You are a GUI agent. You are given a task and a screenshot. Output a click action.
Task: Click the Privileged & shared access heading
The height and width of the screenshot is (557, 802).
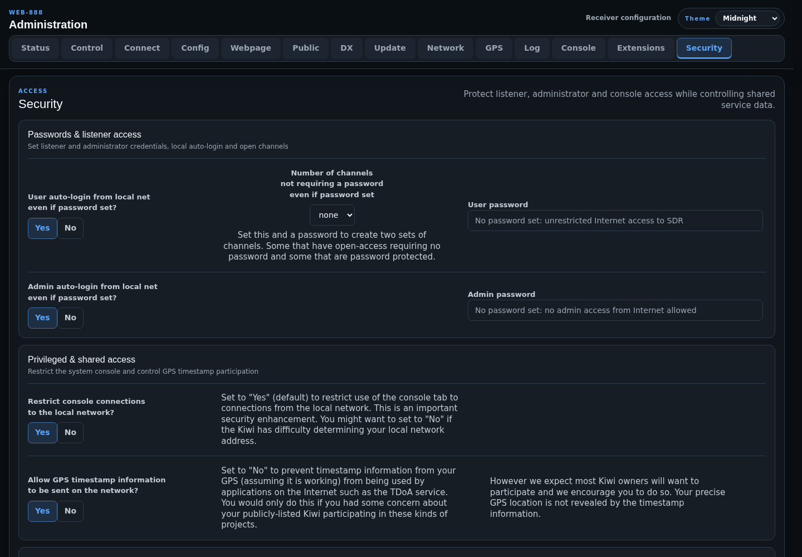coord(81,359)
